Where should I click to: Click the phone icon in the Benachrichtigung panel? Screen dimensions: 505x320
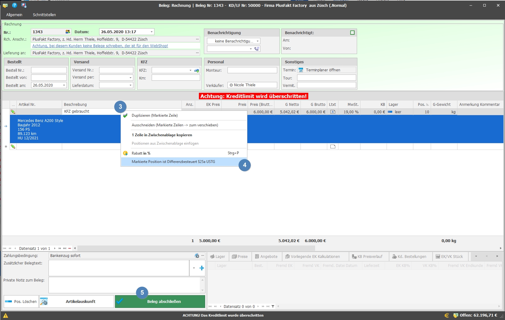click(257, 49)
